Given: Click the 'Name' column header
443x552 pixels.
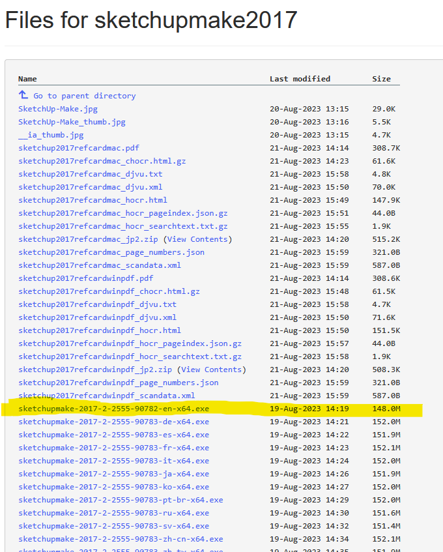Looking at the screenshot, I should (27, 79).
